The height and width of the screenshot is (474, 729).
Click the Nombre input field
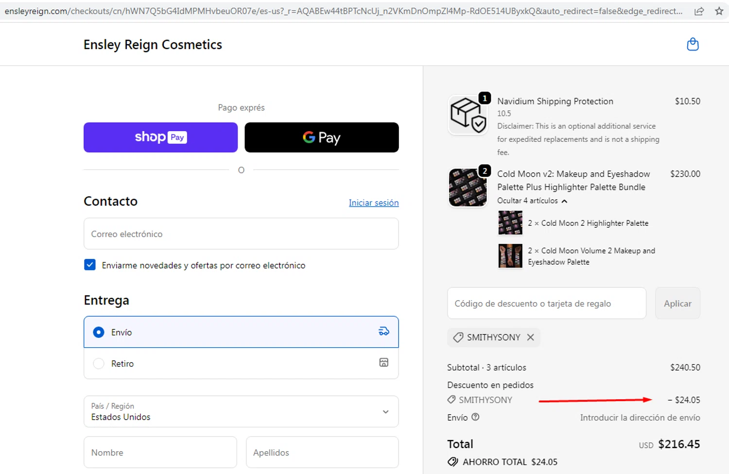[160, 452]
